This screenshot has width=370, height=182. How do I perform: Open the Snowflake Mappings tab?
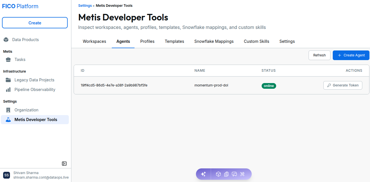[214, 41]
